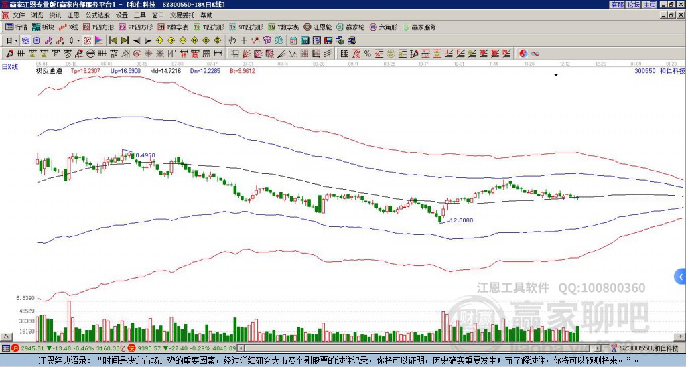Move chart right with black arrow
This screenshot has width=686, height=367.
click(x=148, y=41)
